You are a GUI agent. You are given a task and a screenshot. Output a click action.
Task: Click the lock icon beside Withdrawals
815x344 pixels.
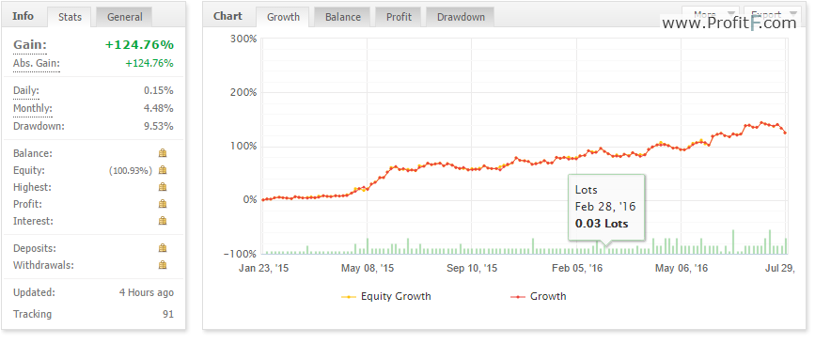coord(163,265)
